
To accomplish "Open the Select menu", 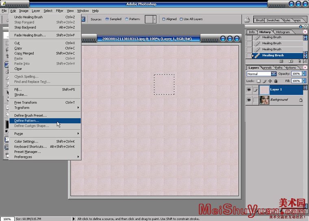I will pos(48,11).
